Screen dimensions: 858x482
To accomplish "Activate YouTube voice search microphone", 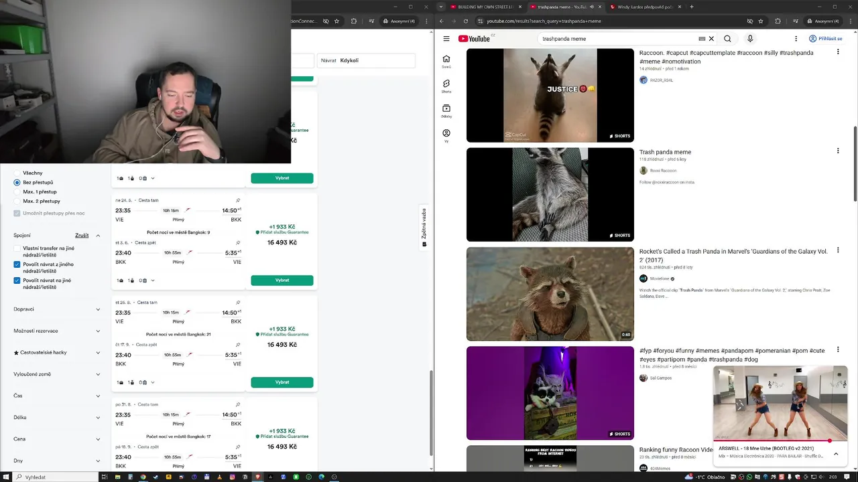I will pyautogui.click(x=750, y=39).
